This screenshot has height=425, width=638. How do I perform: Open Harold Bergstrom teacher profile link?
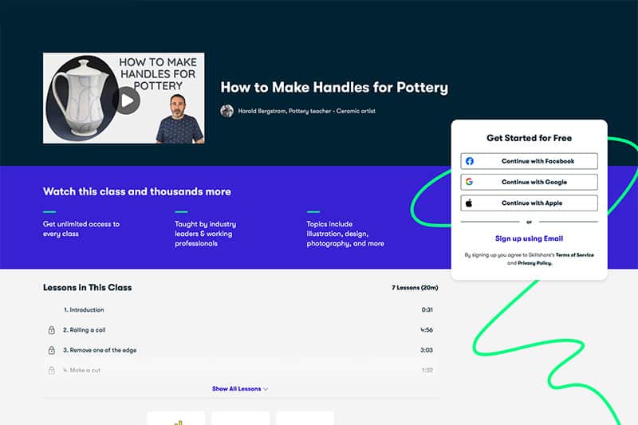(306, 111)
